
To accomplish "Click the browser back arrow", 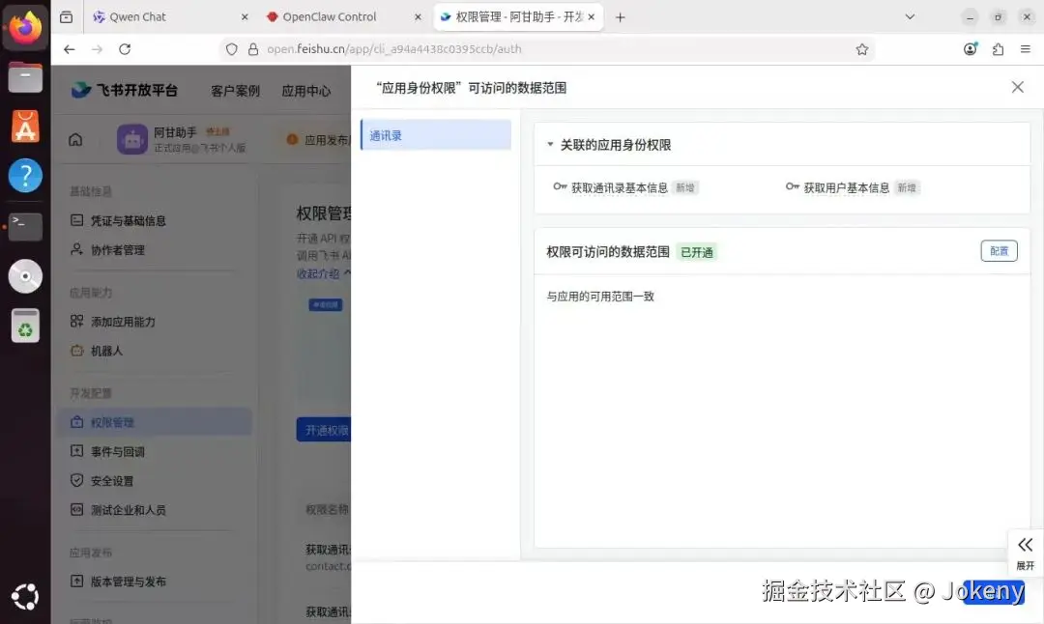I will (x=70, y=48).
